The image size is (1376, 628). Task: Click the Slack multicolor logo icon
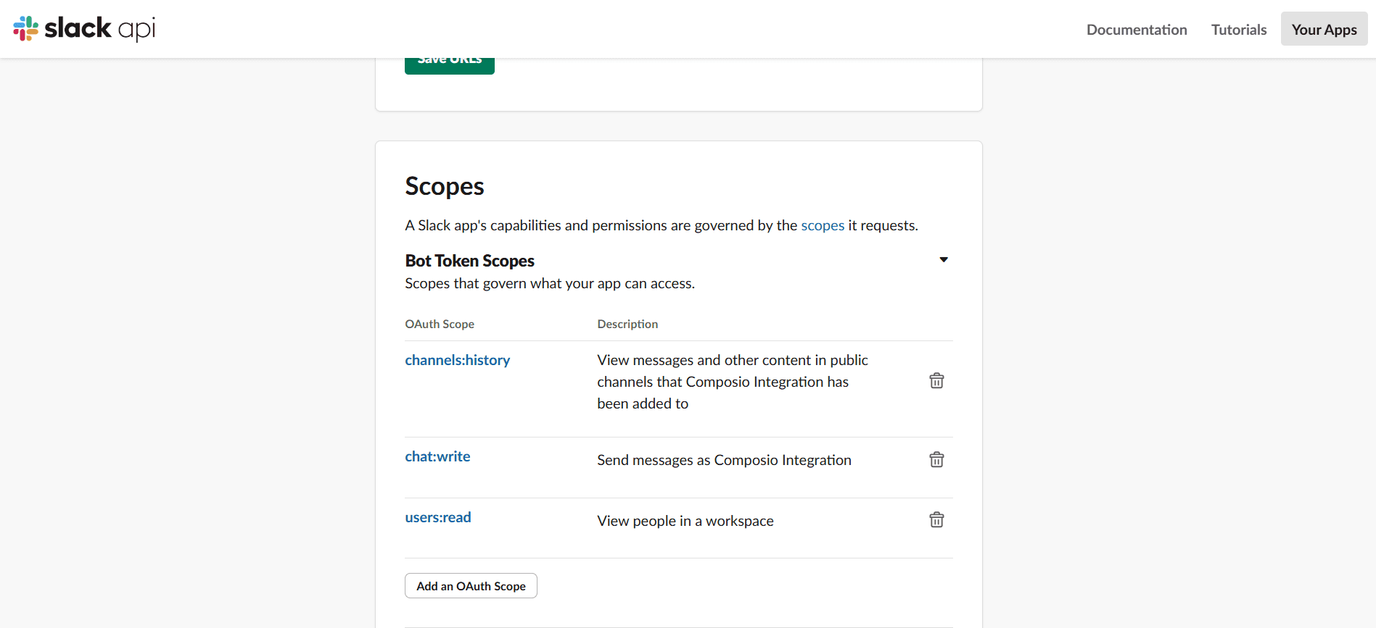26,28
